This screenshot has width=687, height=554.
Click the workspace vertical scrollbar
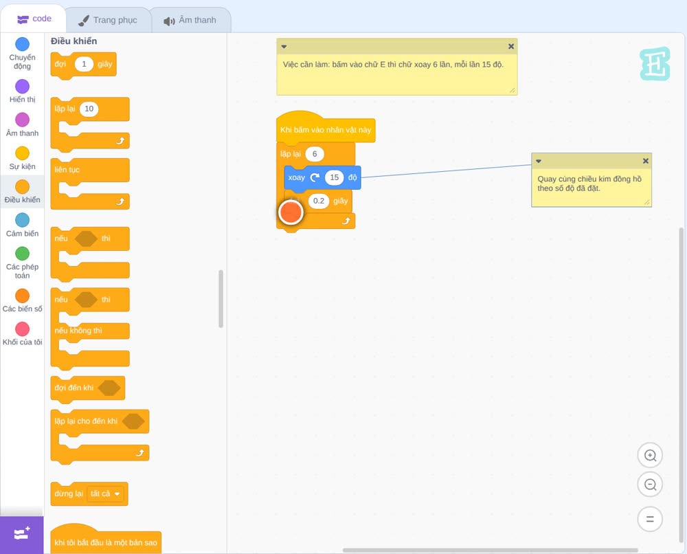click(682, 385)
